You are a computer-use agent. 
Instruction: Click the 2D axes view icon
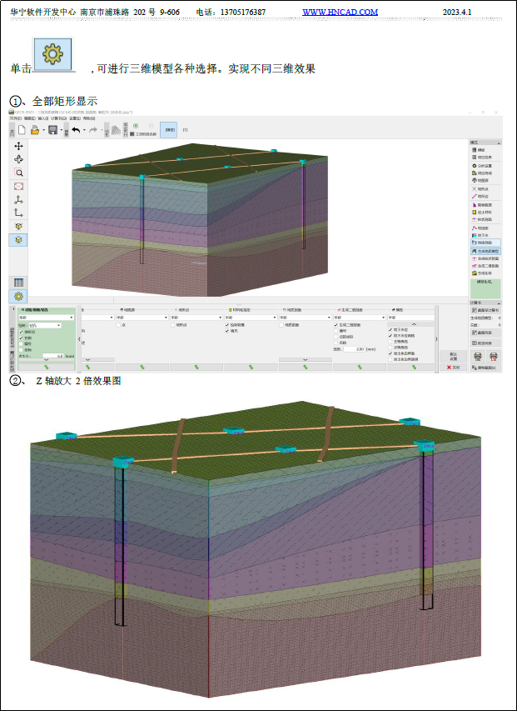pos(18,213)
